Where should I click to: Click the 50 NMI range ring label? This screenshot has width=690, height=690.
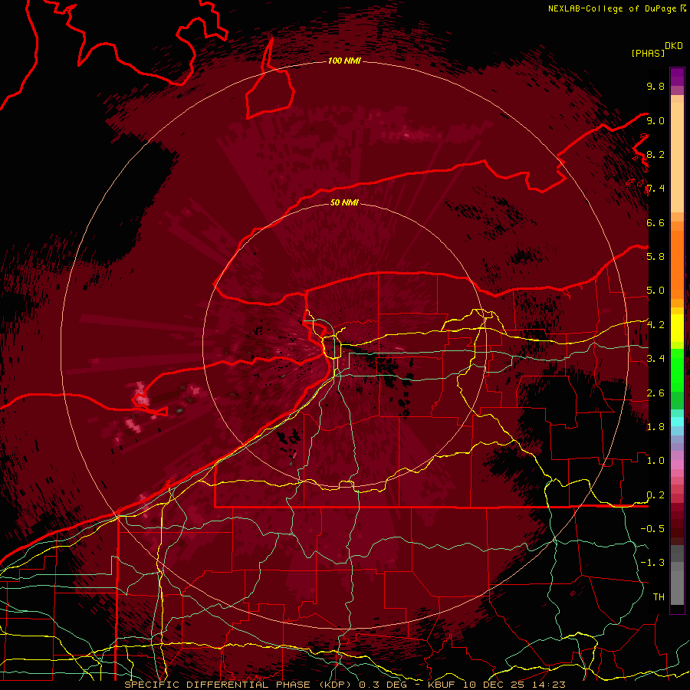(x=344, y=203)
